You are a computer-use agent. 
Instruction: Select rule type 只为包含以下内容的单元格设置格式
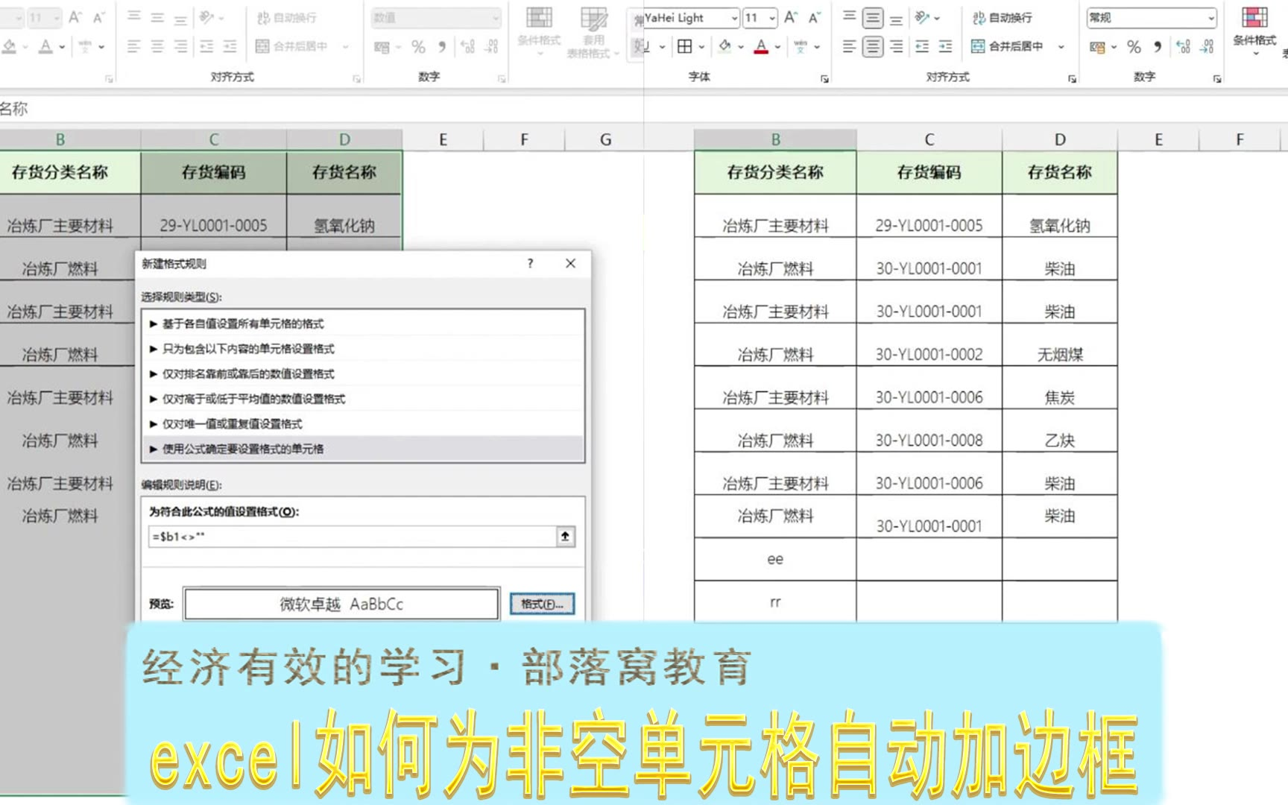pyautogui.click(x=248, y=349)
